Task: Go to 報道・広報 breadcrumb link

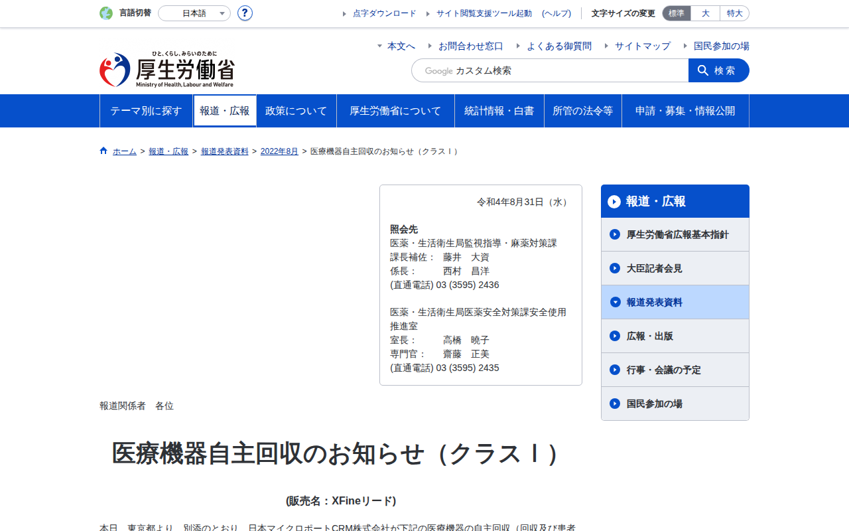Action: 168,151
